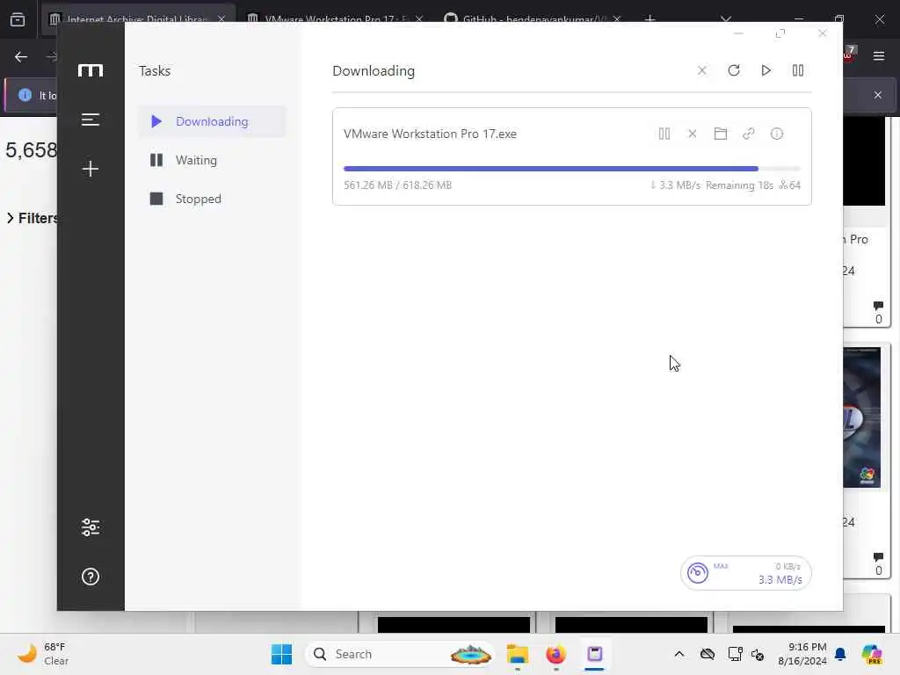
Task: Open the browser hamburger menu
Action: 879,56
